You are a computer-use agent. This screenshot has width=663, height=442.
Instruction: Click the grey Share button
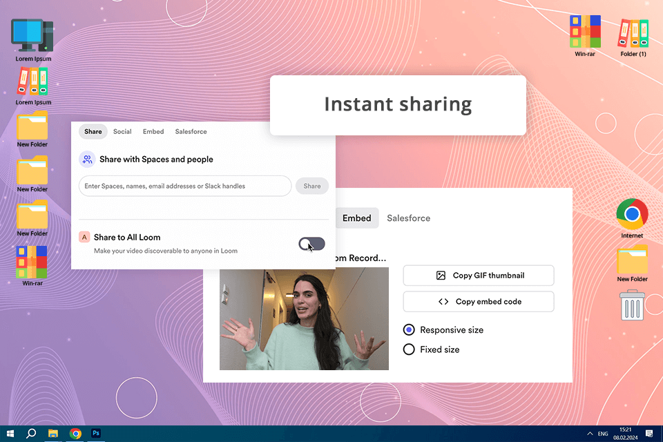(x=312, y=186)
